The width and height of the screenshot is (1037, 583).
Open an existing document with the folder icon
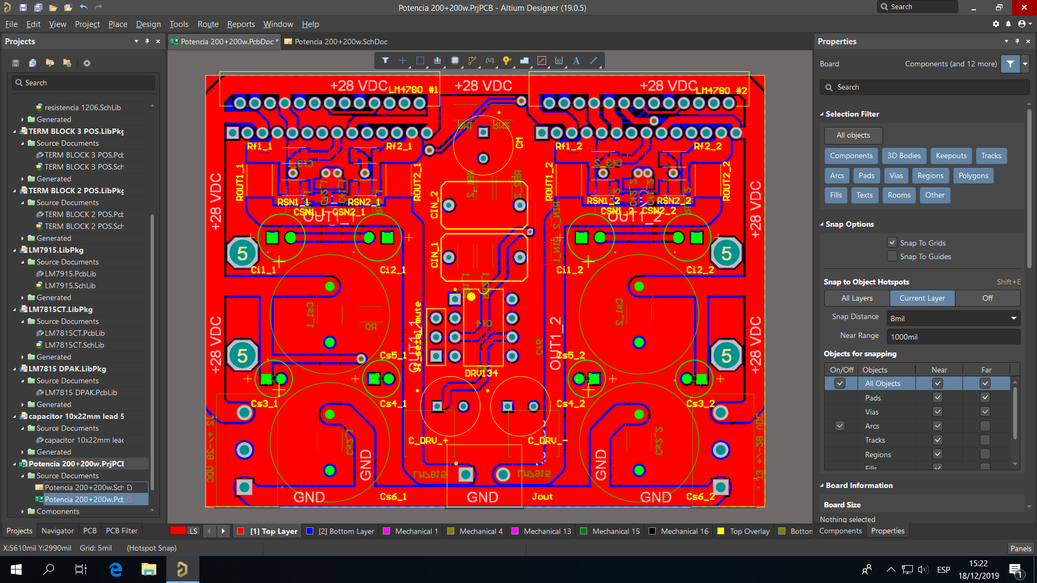53,8
